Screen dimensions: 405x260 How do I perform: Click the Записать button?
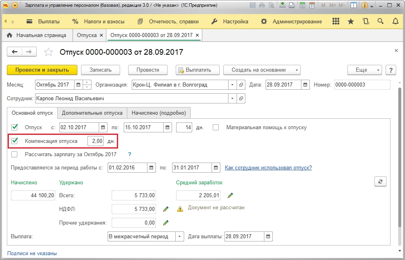(x=100, y=70)
